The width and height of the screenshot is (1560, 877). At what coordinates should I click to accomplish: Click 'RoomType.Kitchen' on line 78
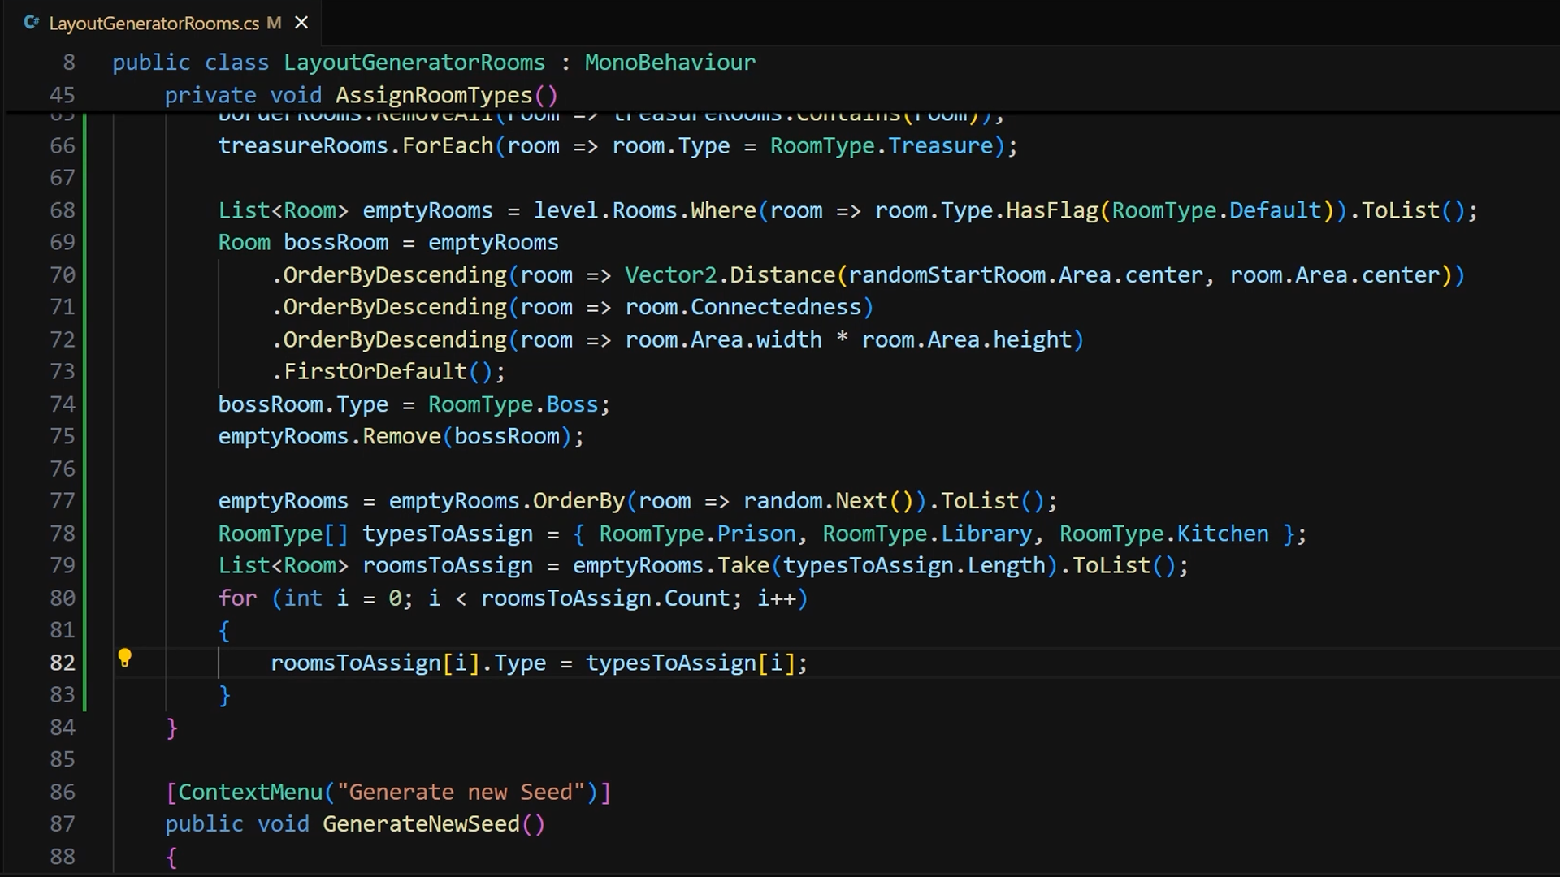(1163, 534)
